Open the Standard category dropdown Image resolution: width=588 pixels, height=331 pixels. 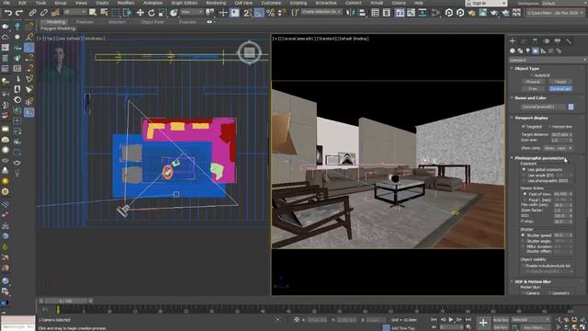tap(548, 60)
